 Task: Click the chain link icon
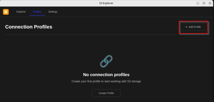point(106,61)
